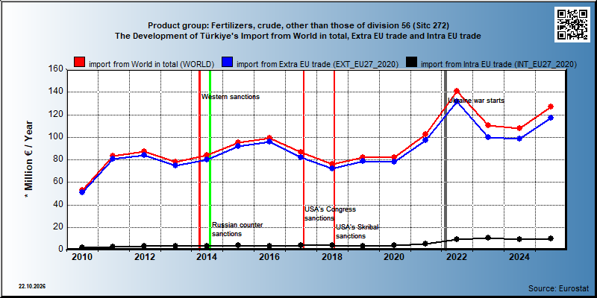The height and width of the screenshot is (298, 597).
Task: Click the red WORLD legend swatch
Action: (x=80, y=63)
